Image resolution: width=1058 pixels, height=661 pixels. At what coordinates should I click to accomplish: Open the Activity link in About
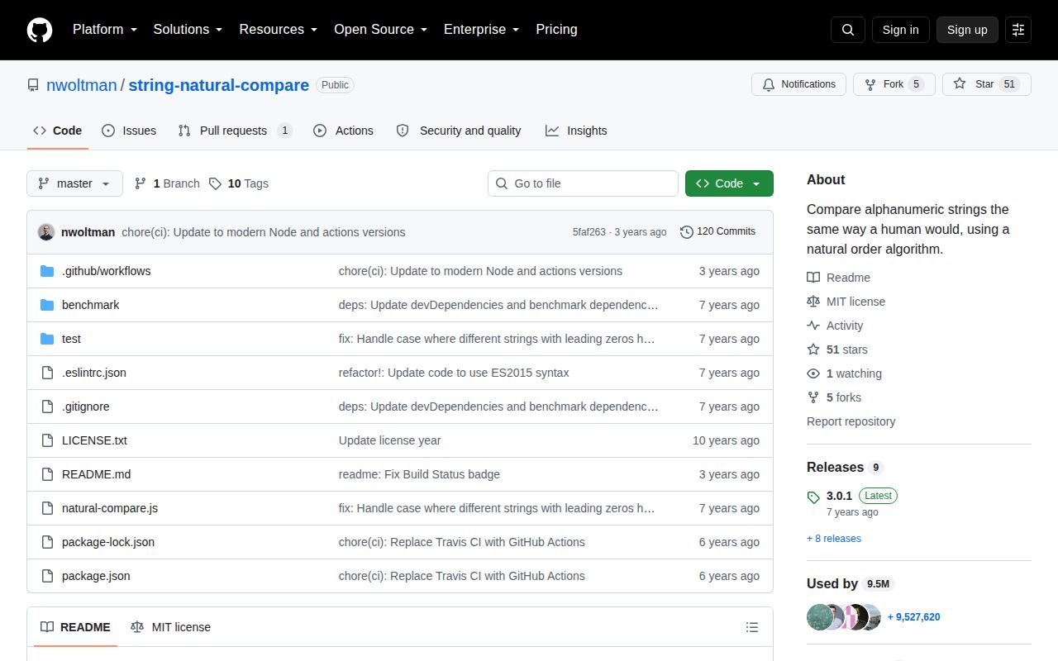[836, 326]
